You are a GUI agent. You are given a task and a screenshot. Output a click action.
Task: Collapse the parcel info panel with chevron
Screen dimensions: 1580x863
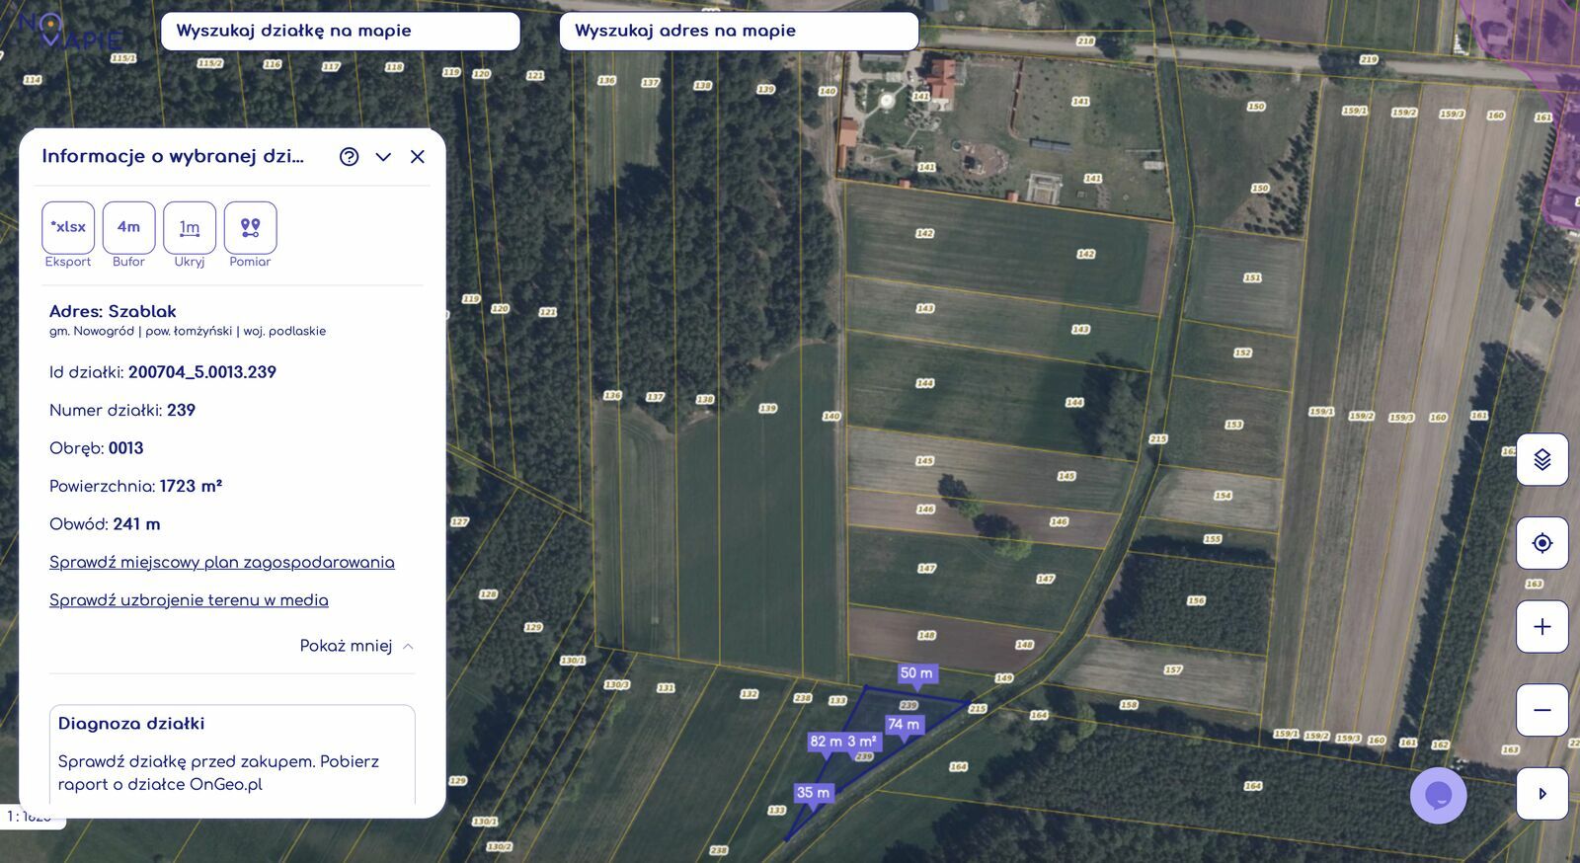383,157
